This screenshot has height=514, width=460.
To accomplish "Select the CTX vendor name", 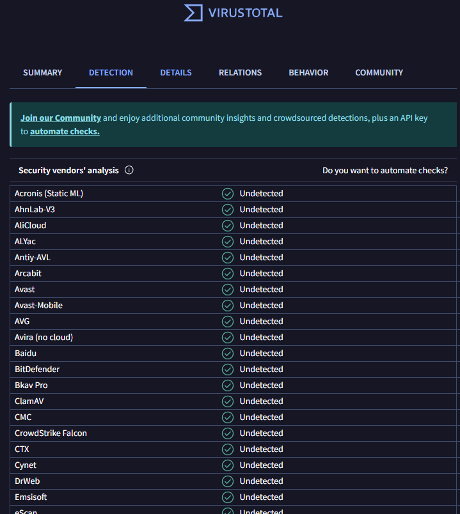I will (x=22, y=449).
